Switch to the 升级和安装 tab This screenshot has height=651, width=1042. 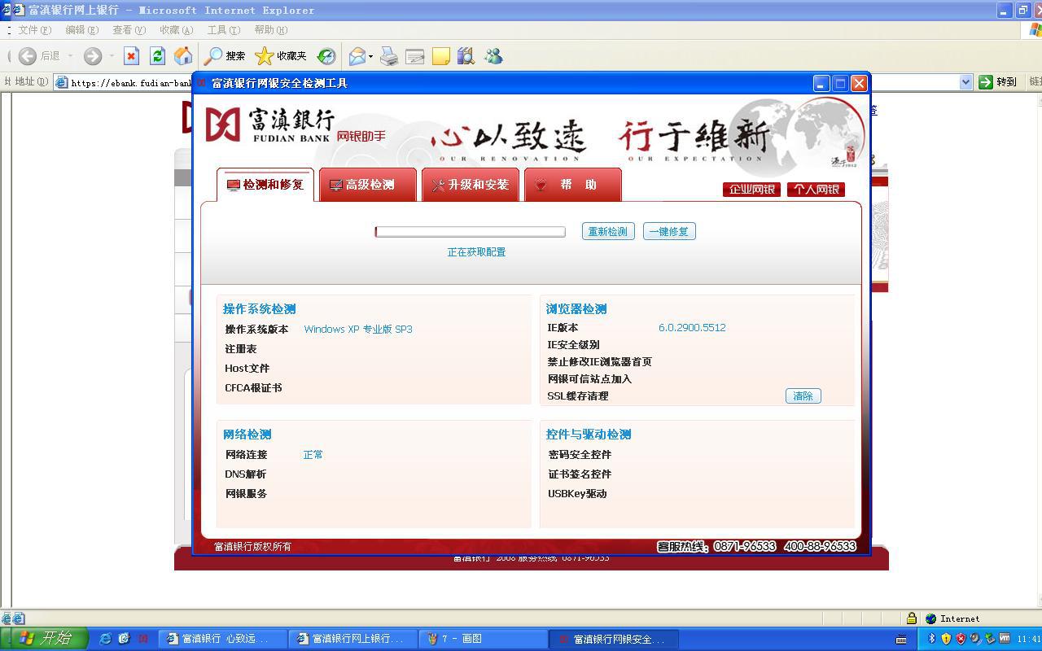click(x=471, y=186)
